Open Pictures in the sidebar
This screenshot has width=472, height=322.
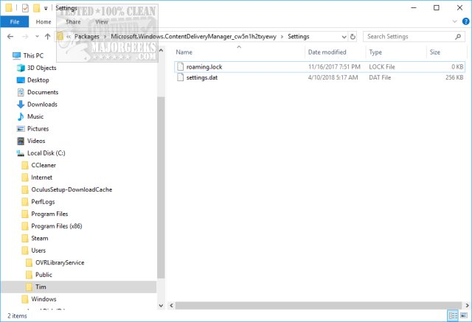tap(38, 129)
